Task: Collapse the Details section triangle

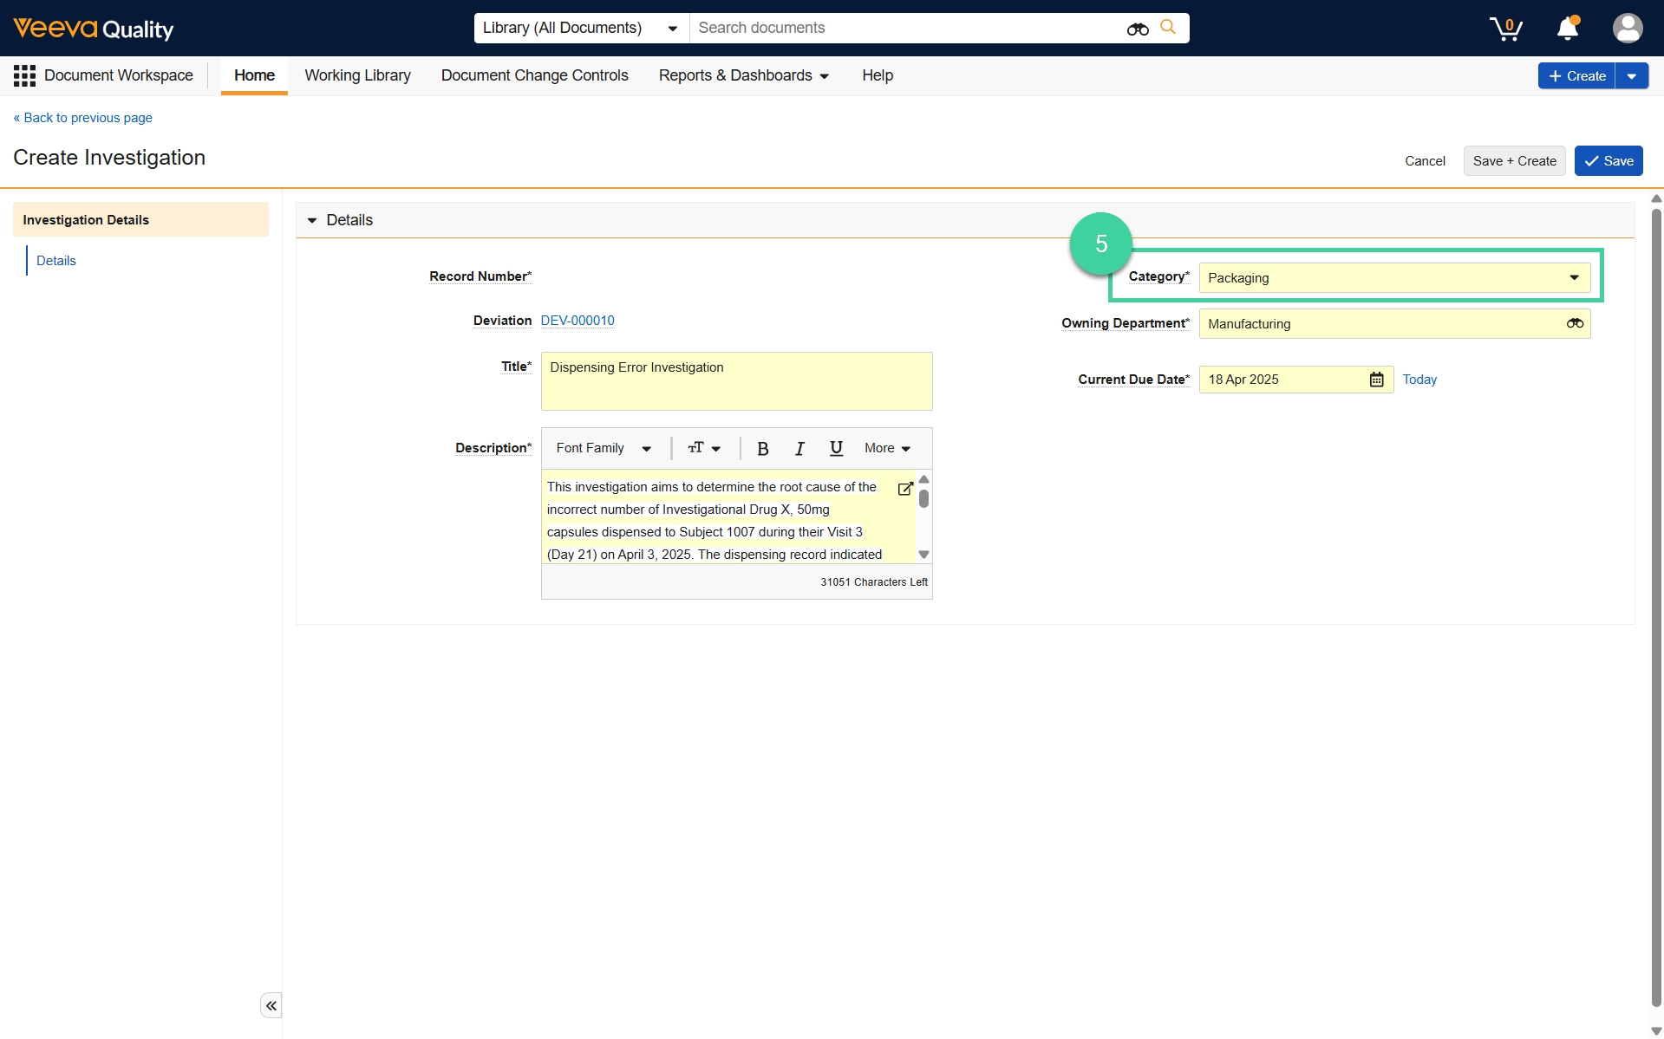Action: click(x=312, y=220)
